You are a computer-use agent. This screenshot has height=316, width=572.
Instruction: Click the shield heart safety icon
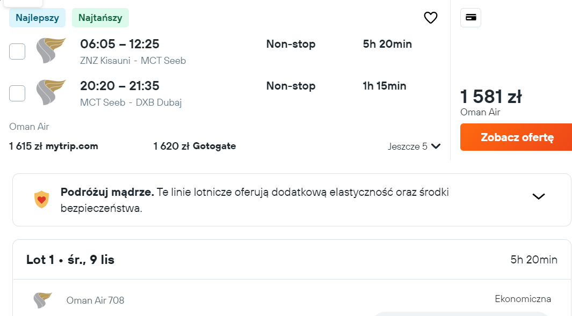pyautogui.click(x=41, y=200)
